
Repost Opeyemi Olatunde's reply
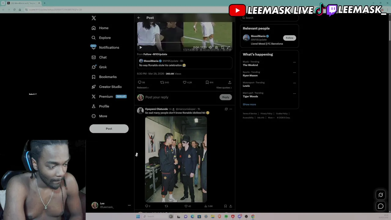[x=166, y=206]
